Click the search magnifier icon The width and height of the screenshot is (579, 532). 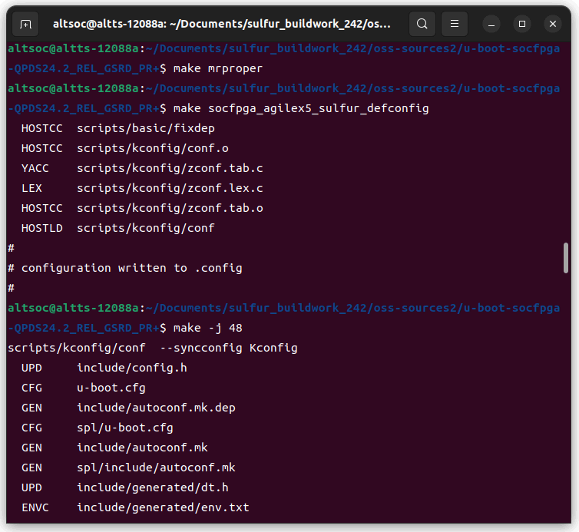click(422, 24)
